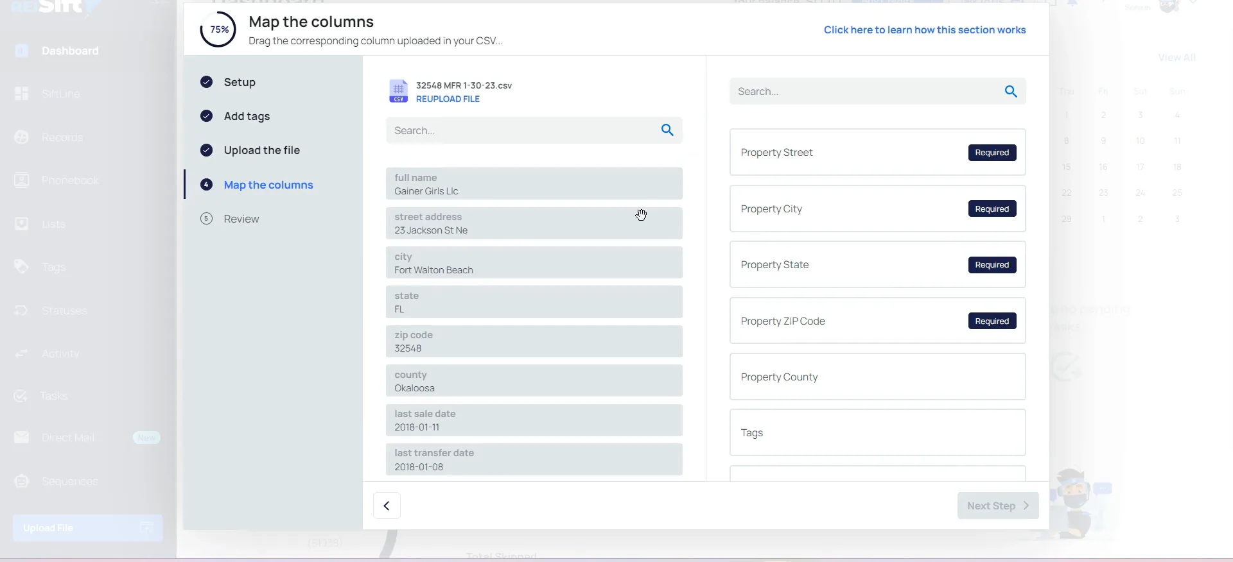Click the Direct Mail envelope icon
The image size is (1233, 562).
(x=22, y=438)
